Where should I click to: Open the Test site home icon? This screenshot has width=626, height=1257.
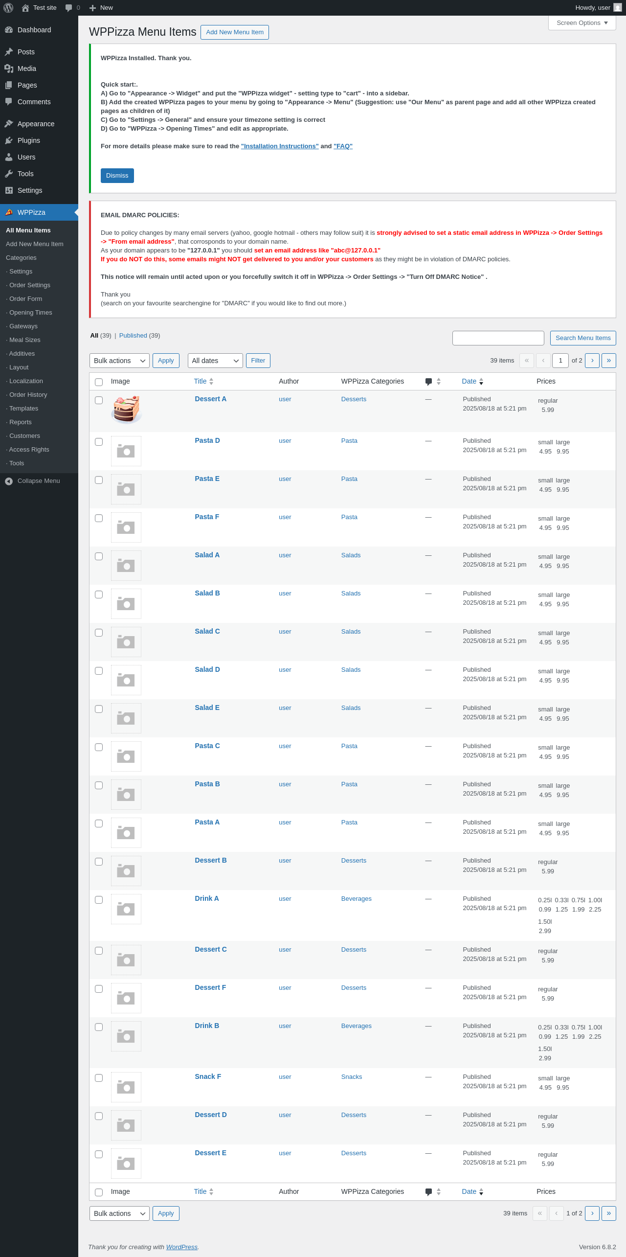click(x=25, y=8)
